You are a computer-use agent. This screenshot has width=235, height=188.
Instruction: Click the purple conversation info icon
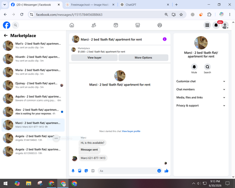point(164,39)
